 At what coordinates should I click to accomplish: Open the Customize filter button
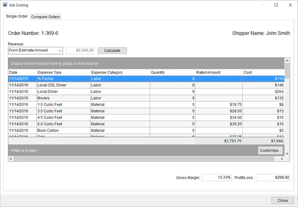[x=270, y=150]
